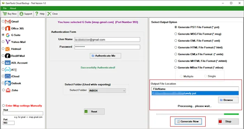
Task: Click the User Name input field
Action: (107, 39)
